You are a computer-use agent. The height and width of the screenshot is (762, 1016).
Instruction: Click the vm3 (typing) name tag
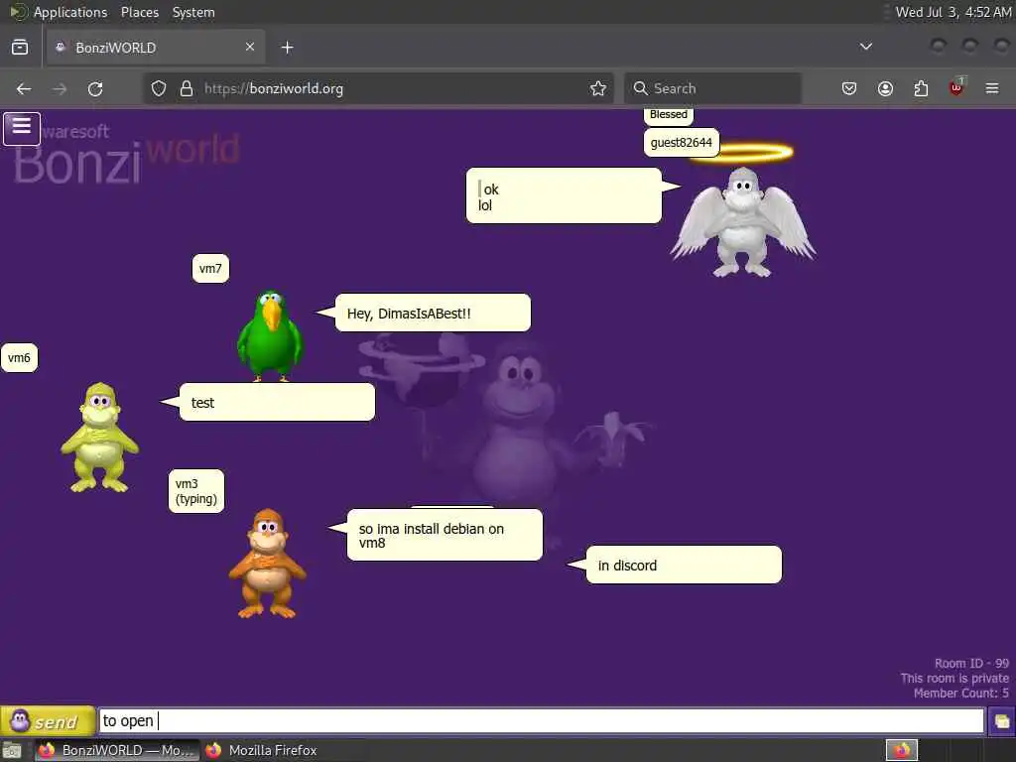pos(196,491)
